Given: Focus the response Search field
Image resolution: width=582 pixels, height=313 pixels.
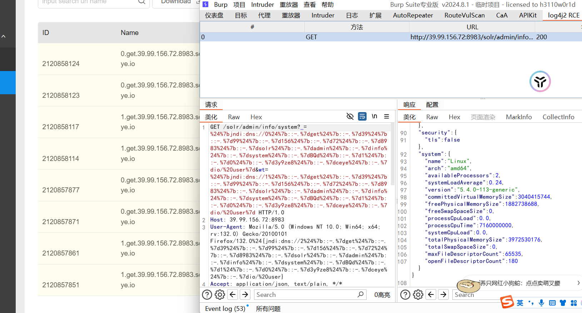Looking at the screenshot, I should click(x=477, y=294).
